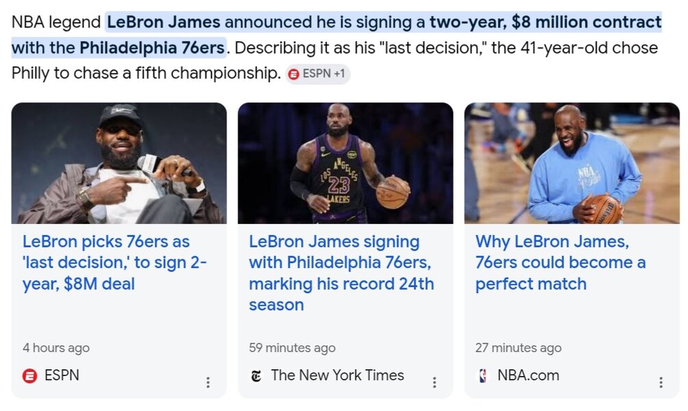Click the NBA.com publisher logo icon
688x411 pixels.
pyautogui.click(x=482, y=376)
